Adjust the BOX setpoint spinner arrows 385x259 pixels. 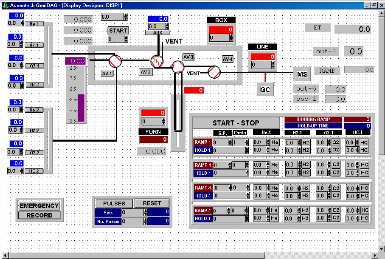pyautogui.click(x=231, y=37)
